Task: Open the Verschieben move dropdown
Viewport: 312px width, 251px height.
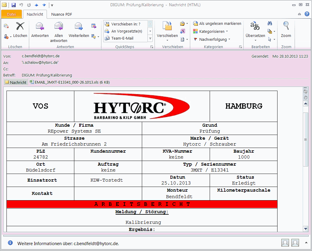Action: point(167,40)
